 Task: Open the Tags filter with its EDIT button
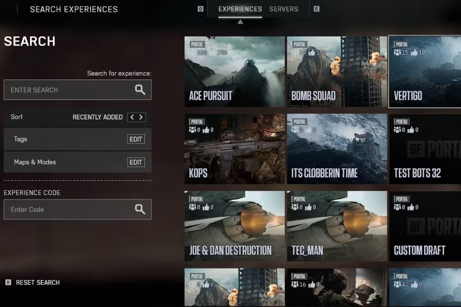point(136,139)
